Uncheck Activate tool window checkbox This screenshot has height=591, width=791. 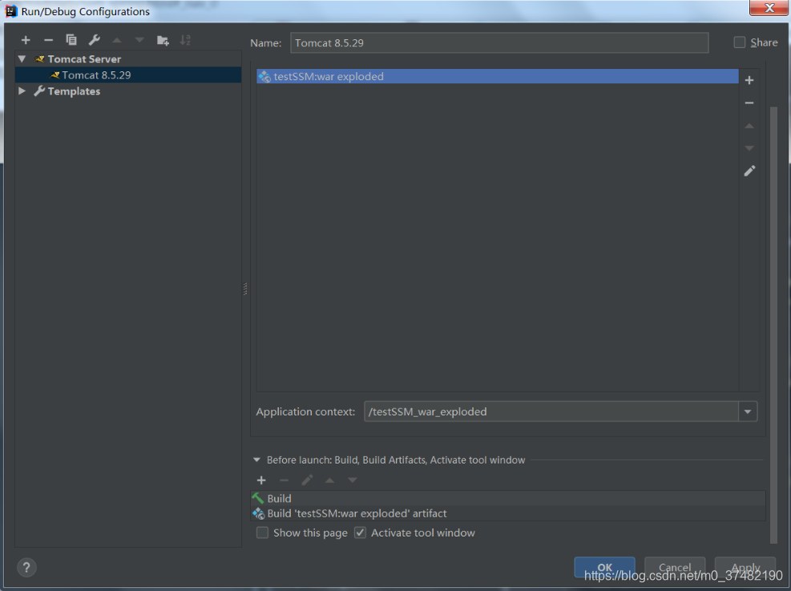(x=360, y=532)
